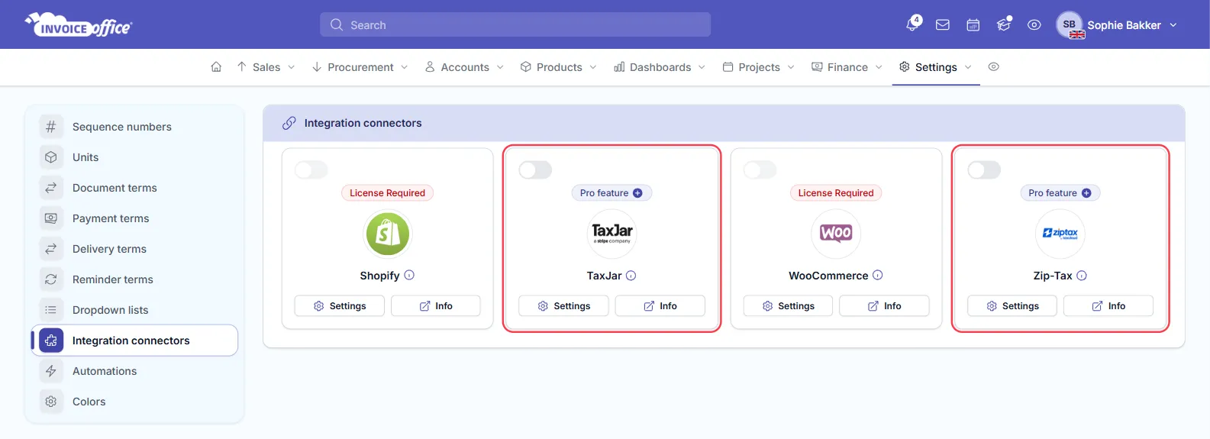The image size is (1210, 439).
Task: Click the Sequence numbers hash icon
Action: pyautogui.click(x=51, y=127)
